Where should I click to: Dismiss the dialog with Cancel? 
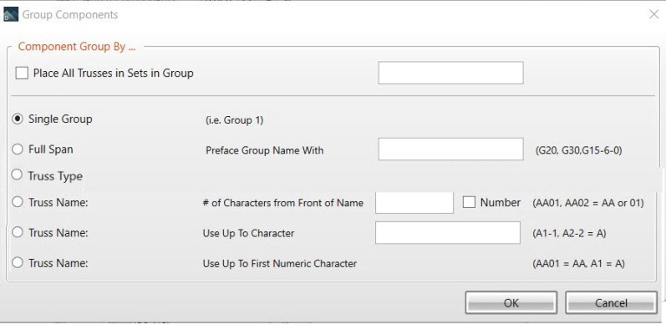(611, 303)
